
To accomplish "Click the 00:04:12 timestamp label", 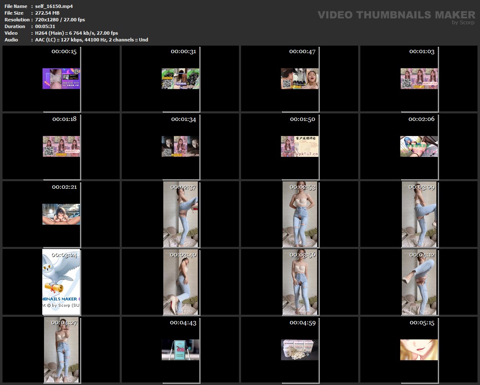I will click(422, 255).
